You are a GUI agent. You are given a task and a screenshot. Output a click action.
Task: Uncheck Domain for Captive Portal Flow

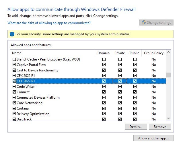pyautogui.click(x=104, y=65)
